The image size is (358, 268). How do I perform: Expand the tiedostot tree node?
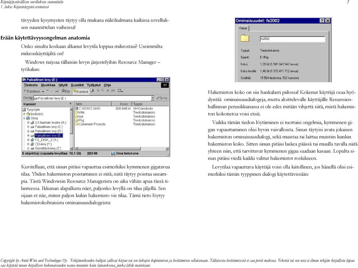pos(24,114)
